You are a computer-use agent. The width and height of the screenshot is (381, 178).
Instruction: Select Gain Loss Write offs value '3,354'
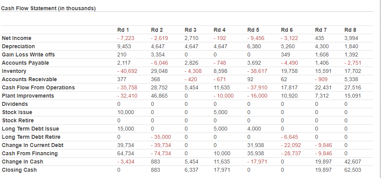click(158, 55)
